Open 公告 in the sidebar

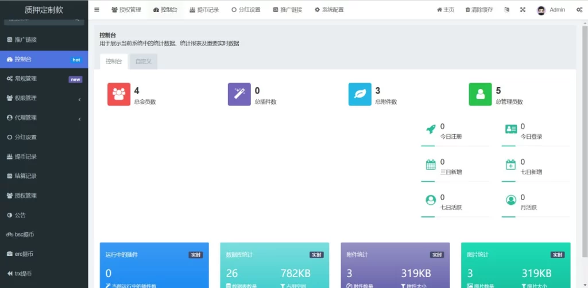tap(44, 215)
